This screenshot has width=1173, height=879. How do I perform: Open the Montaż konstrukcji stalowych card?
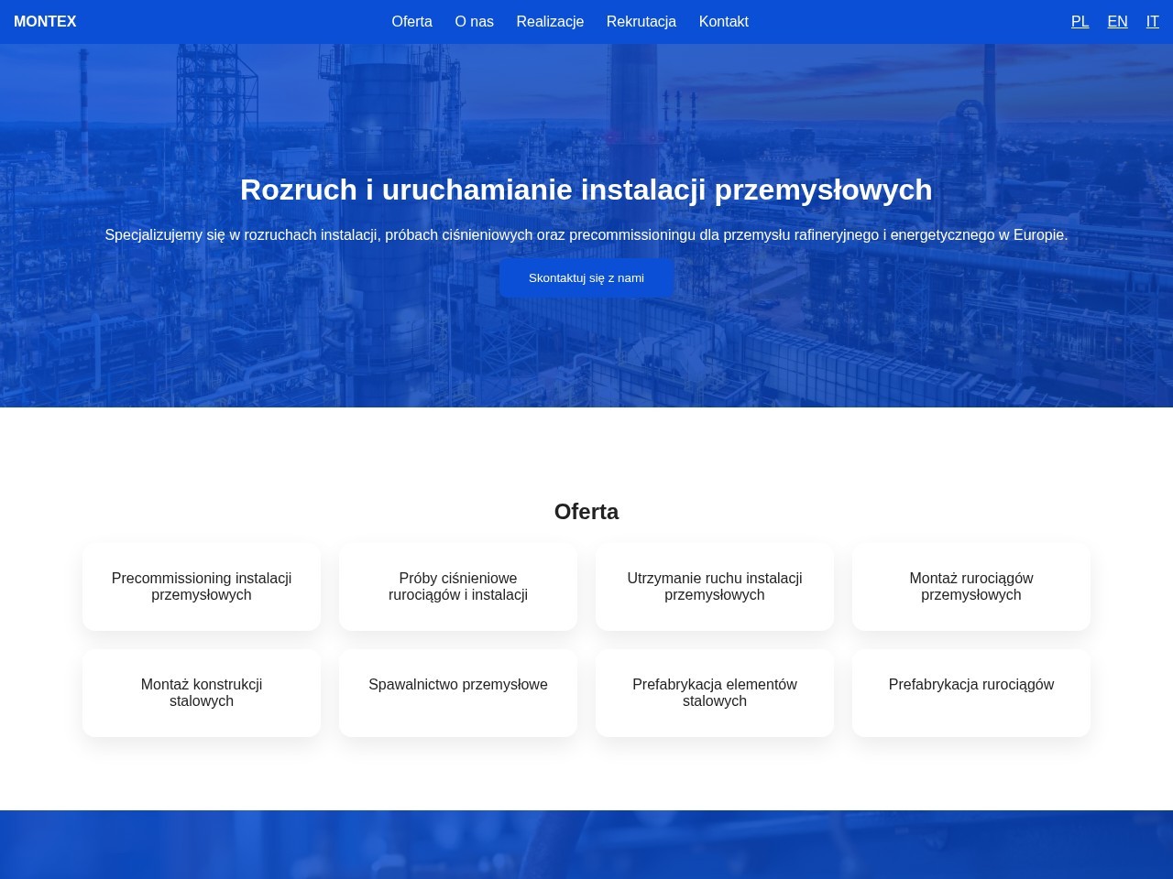click(202, 693)
